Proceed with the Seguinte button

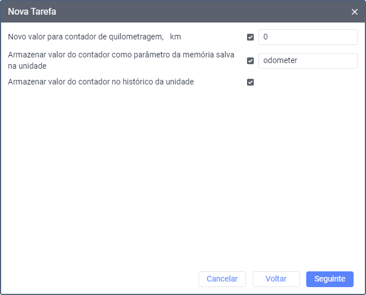click(x=330, y=279)
